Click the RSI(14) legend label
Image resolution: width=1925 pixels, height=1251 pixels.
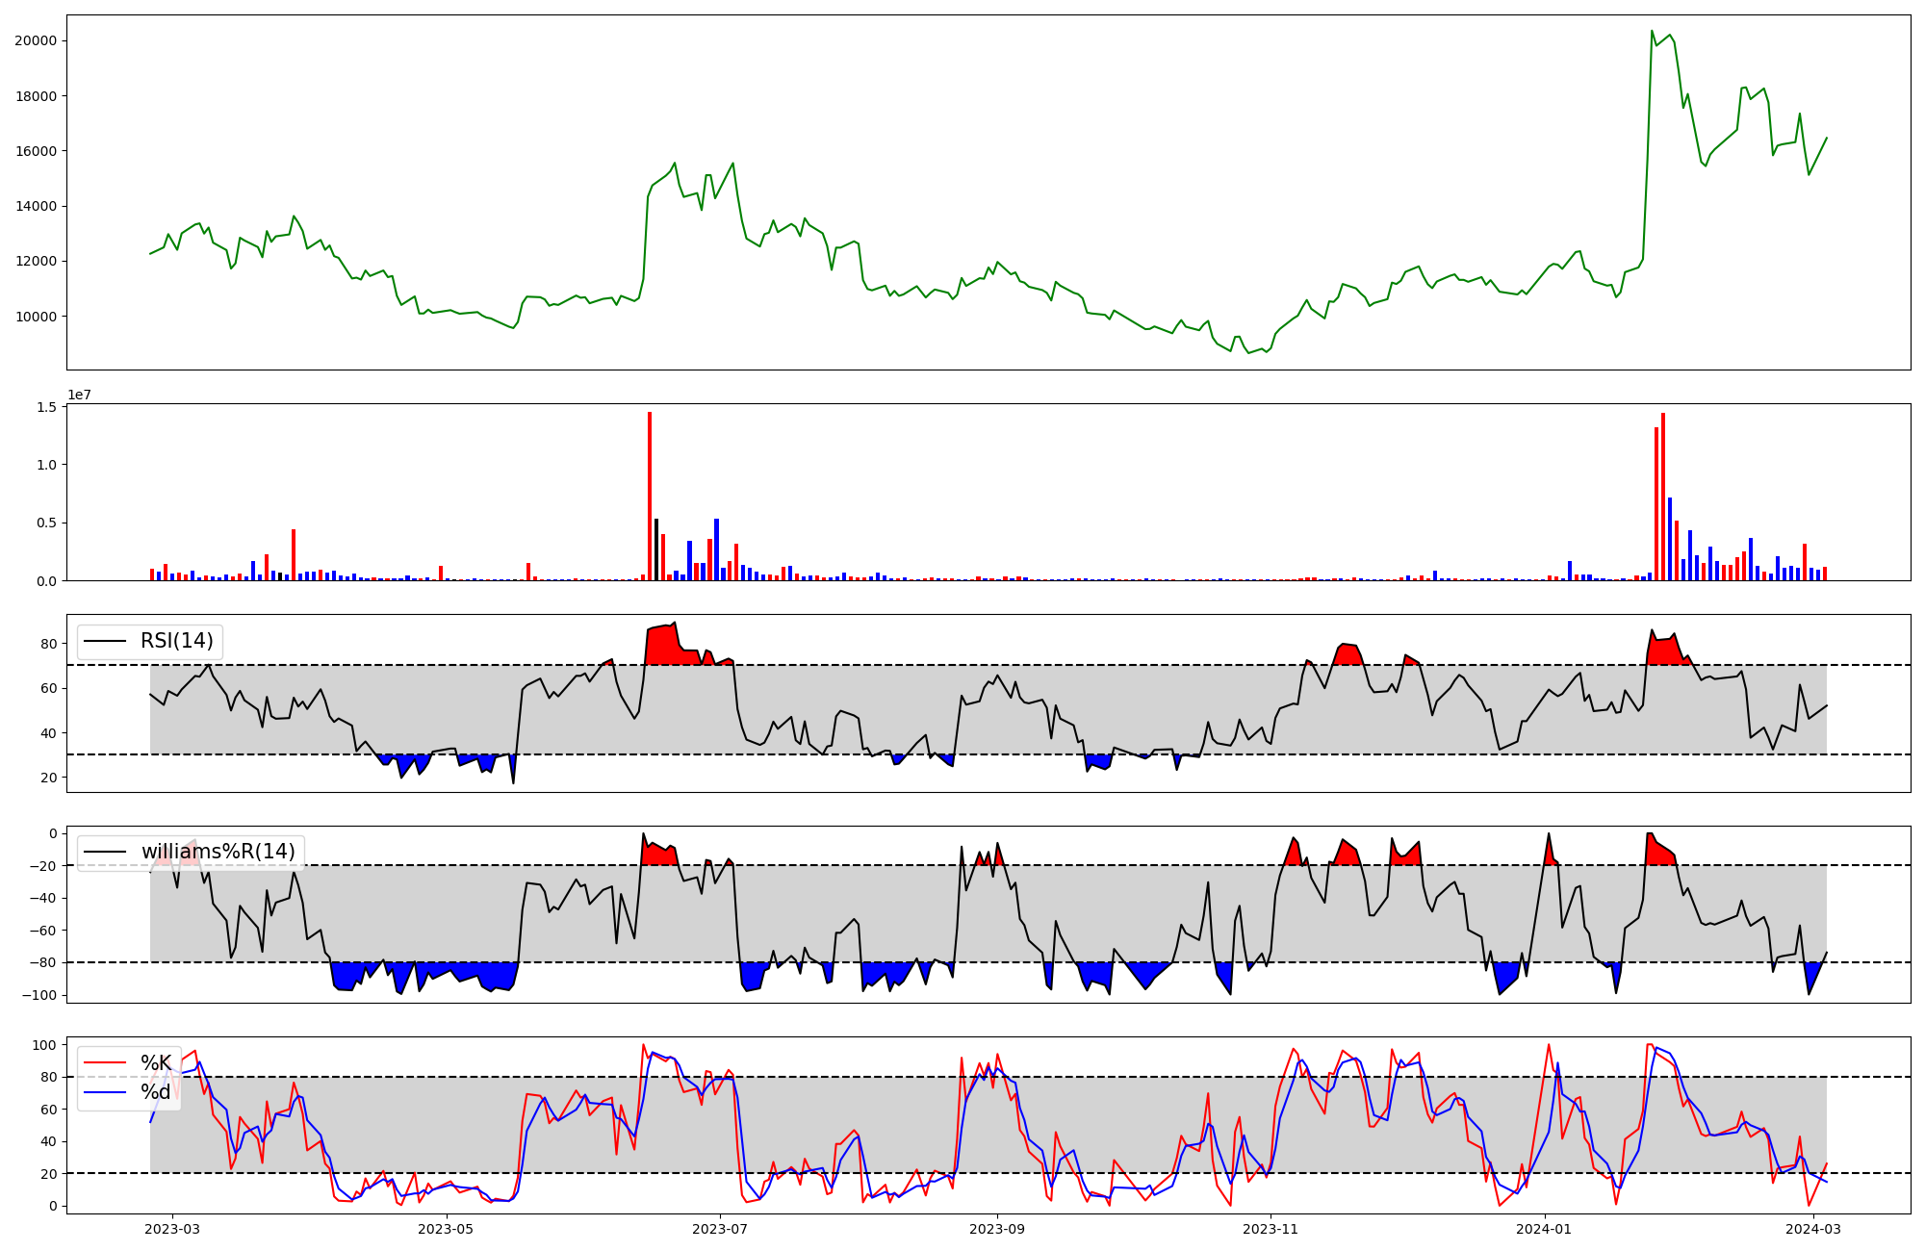pyautogui.click(x=176, y=641)
